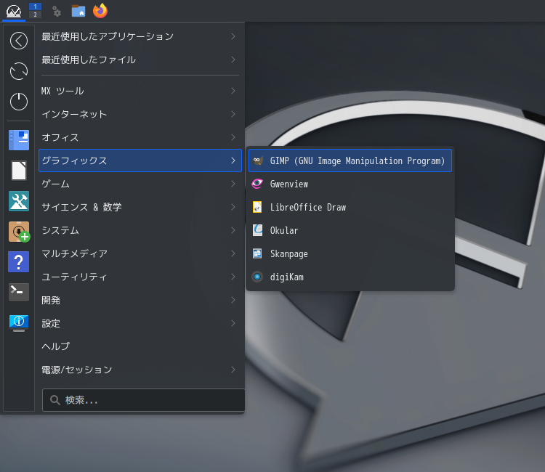The width and height of the screenshot is (545, 472).
Task: Click the magnifier icon in search box
Action: click(55, 400)
